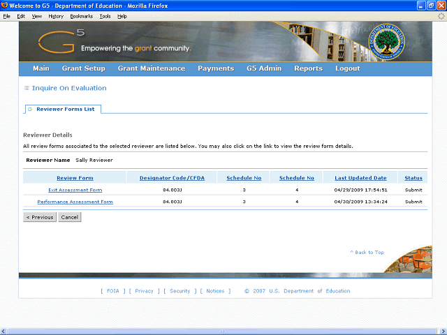
Task: Click horizontal scrollbar right arrow
Action: pyautogui.click(x=444, y=332)
